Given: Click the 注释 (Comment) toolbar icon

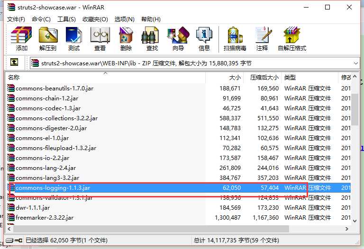Looking at the screenshot, I should (x=263, y=35).
